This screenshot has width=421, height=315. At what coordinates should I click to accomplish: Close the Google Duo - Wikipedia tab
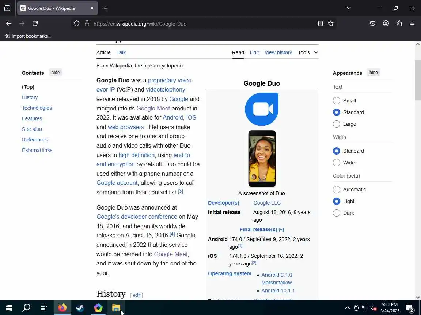click(x=92, y=8)
